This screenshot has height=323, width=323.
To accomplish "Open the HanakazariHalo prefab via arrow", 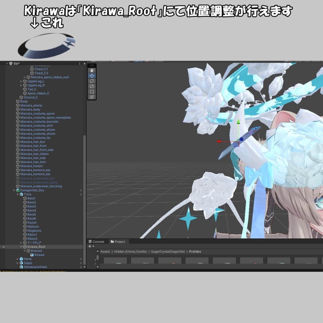I will (81, 267).
